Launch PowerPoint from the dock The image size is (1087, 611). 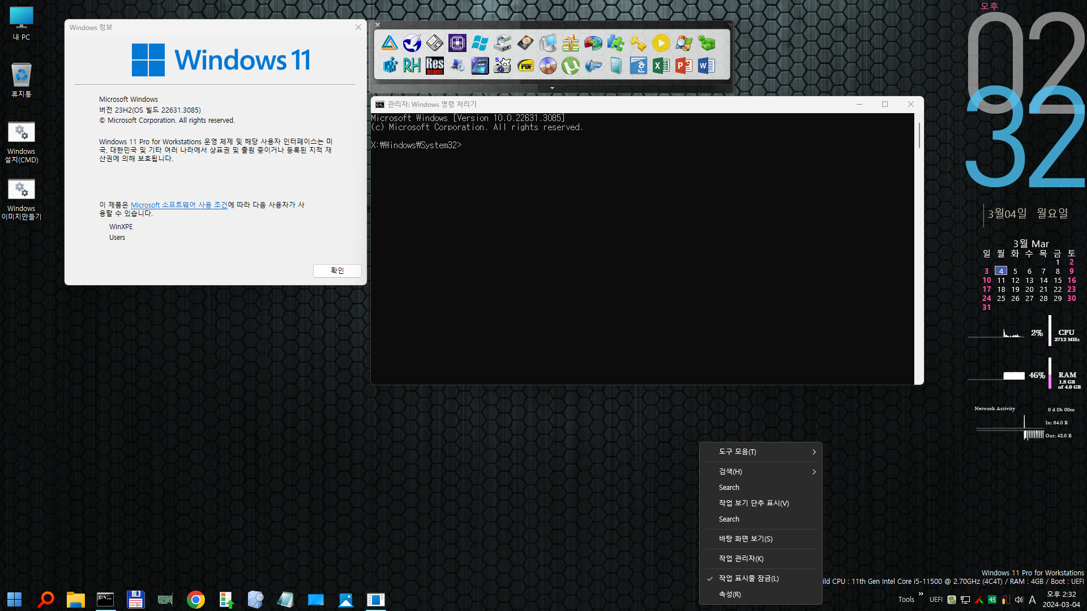click(x=683, y=66)
